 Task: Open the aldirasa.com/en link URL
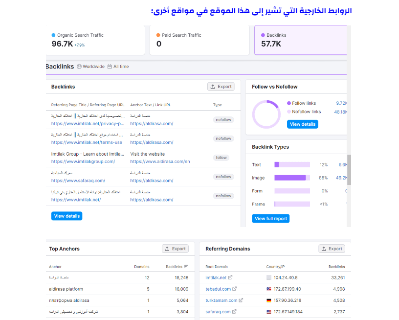(160, 161)
